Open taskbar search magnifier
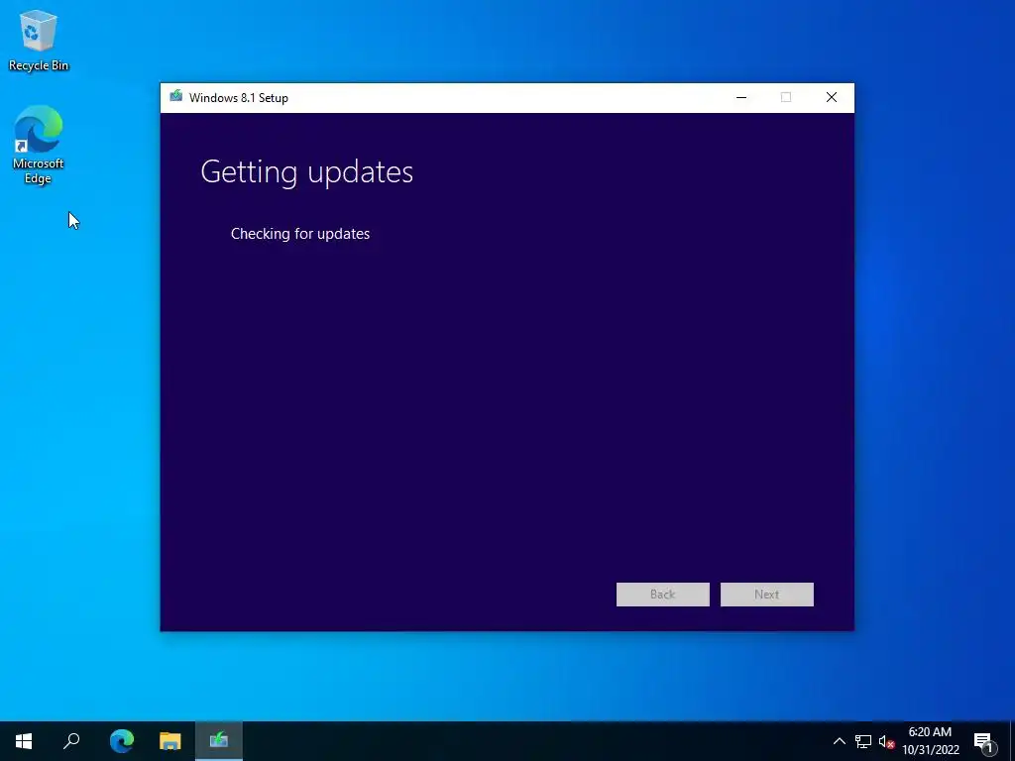 coord(71,741)
